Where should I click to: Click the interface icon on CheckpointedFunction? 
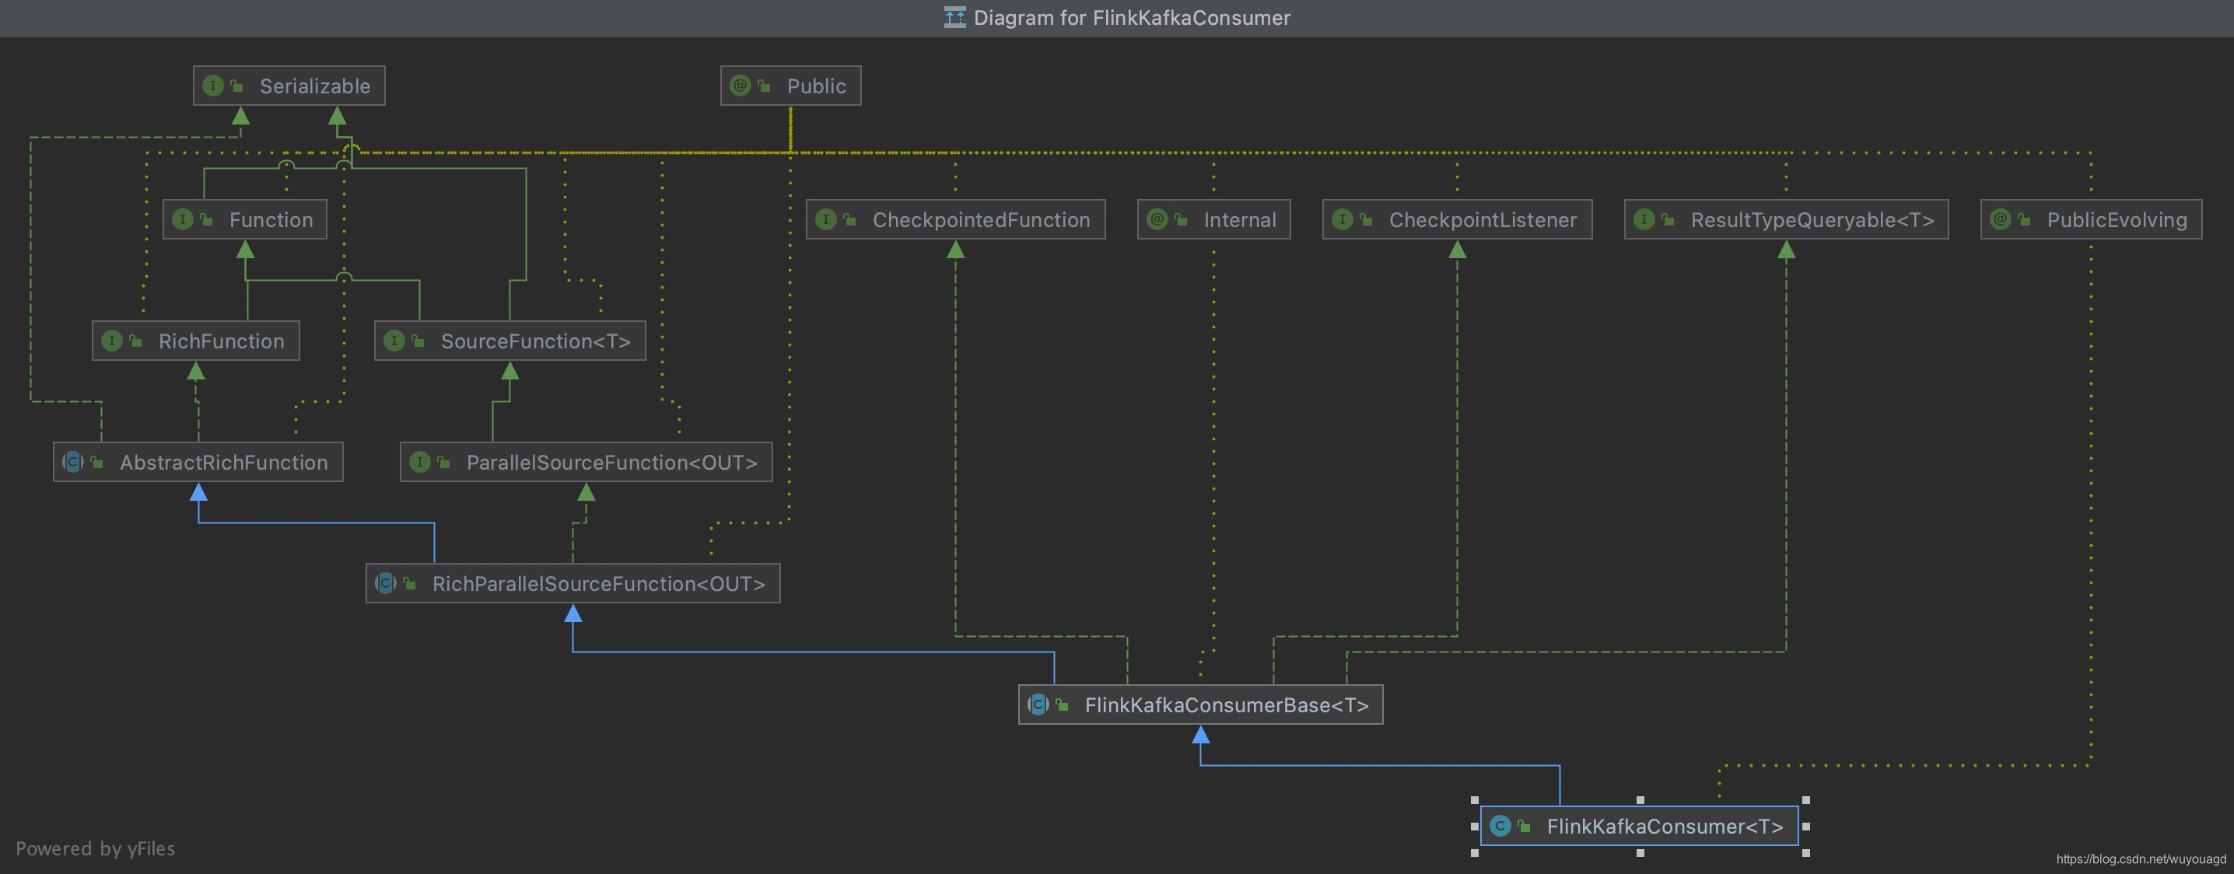[x=825, y=219]
